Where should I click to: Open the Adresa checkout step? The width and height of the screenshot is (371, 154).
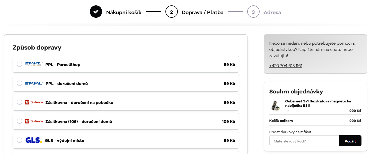tap(272, 12)
